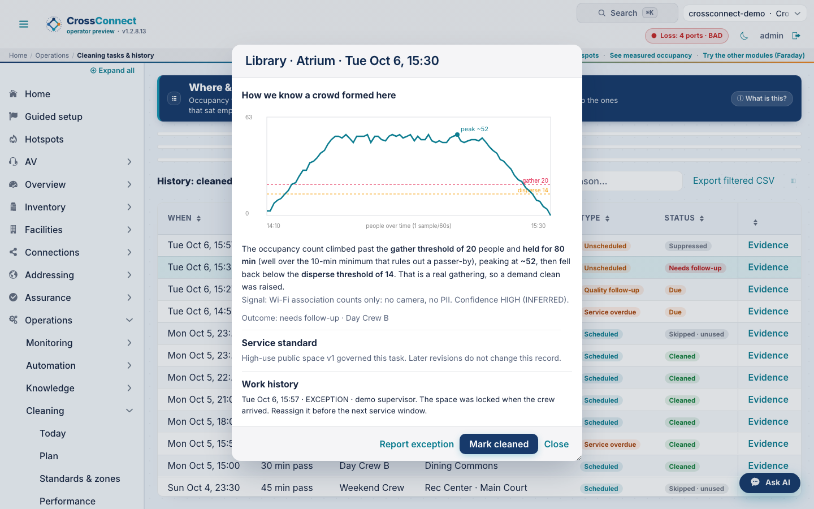Click the CrossConnect logo icon
Viewport: 814px width, 509px height.
54,24
